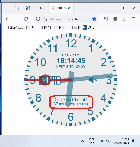
Task: Open the Firefox View tab icon
Action: (17, 8)
